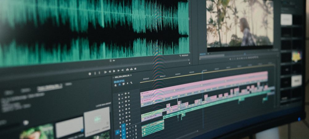Viewport: 309px width, 139px height.
Task: Click the thumbnail size slider handle in the Project panel
Action: click(x=26, y=122)
